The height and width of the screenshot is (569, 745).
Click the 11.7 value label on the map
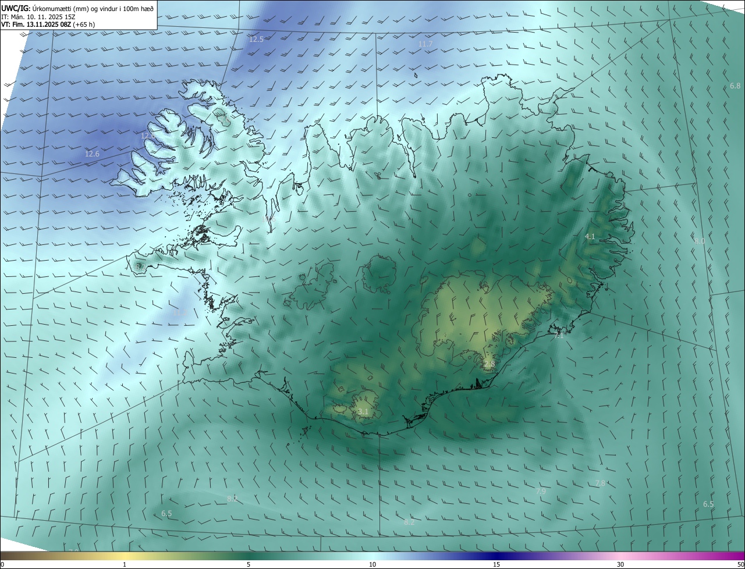(x=425, y=44)
